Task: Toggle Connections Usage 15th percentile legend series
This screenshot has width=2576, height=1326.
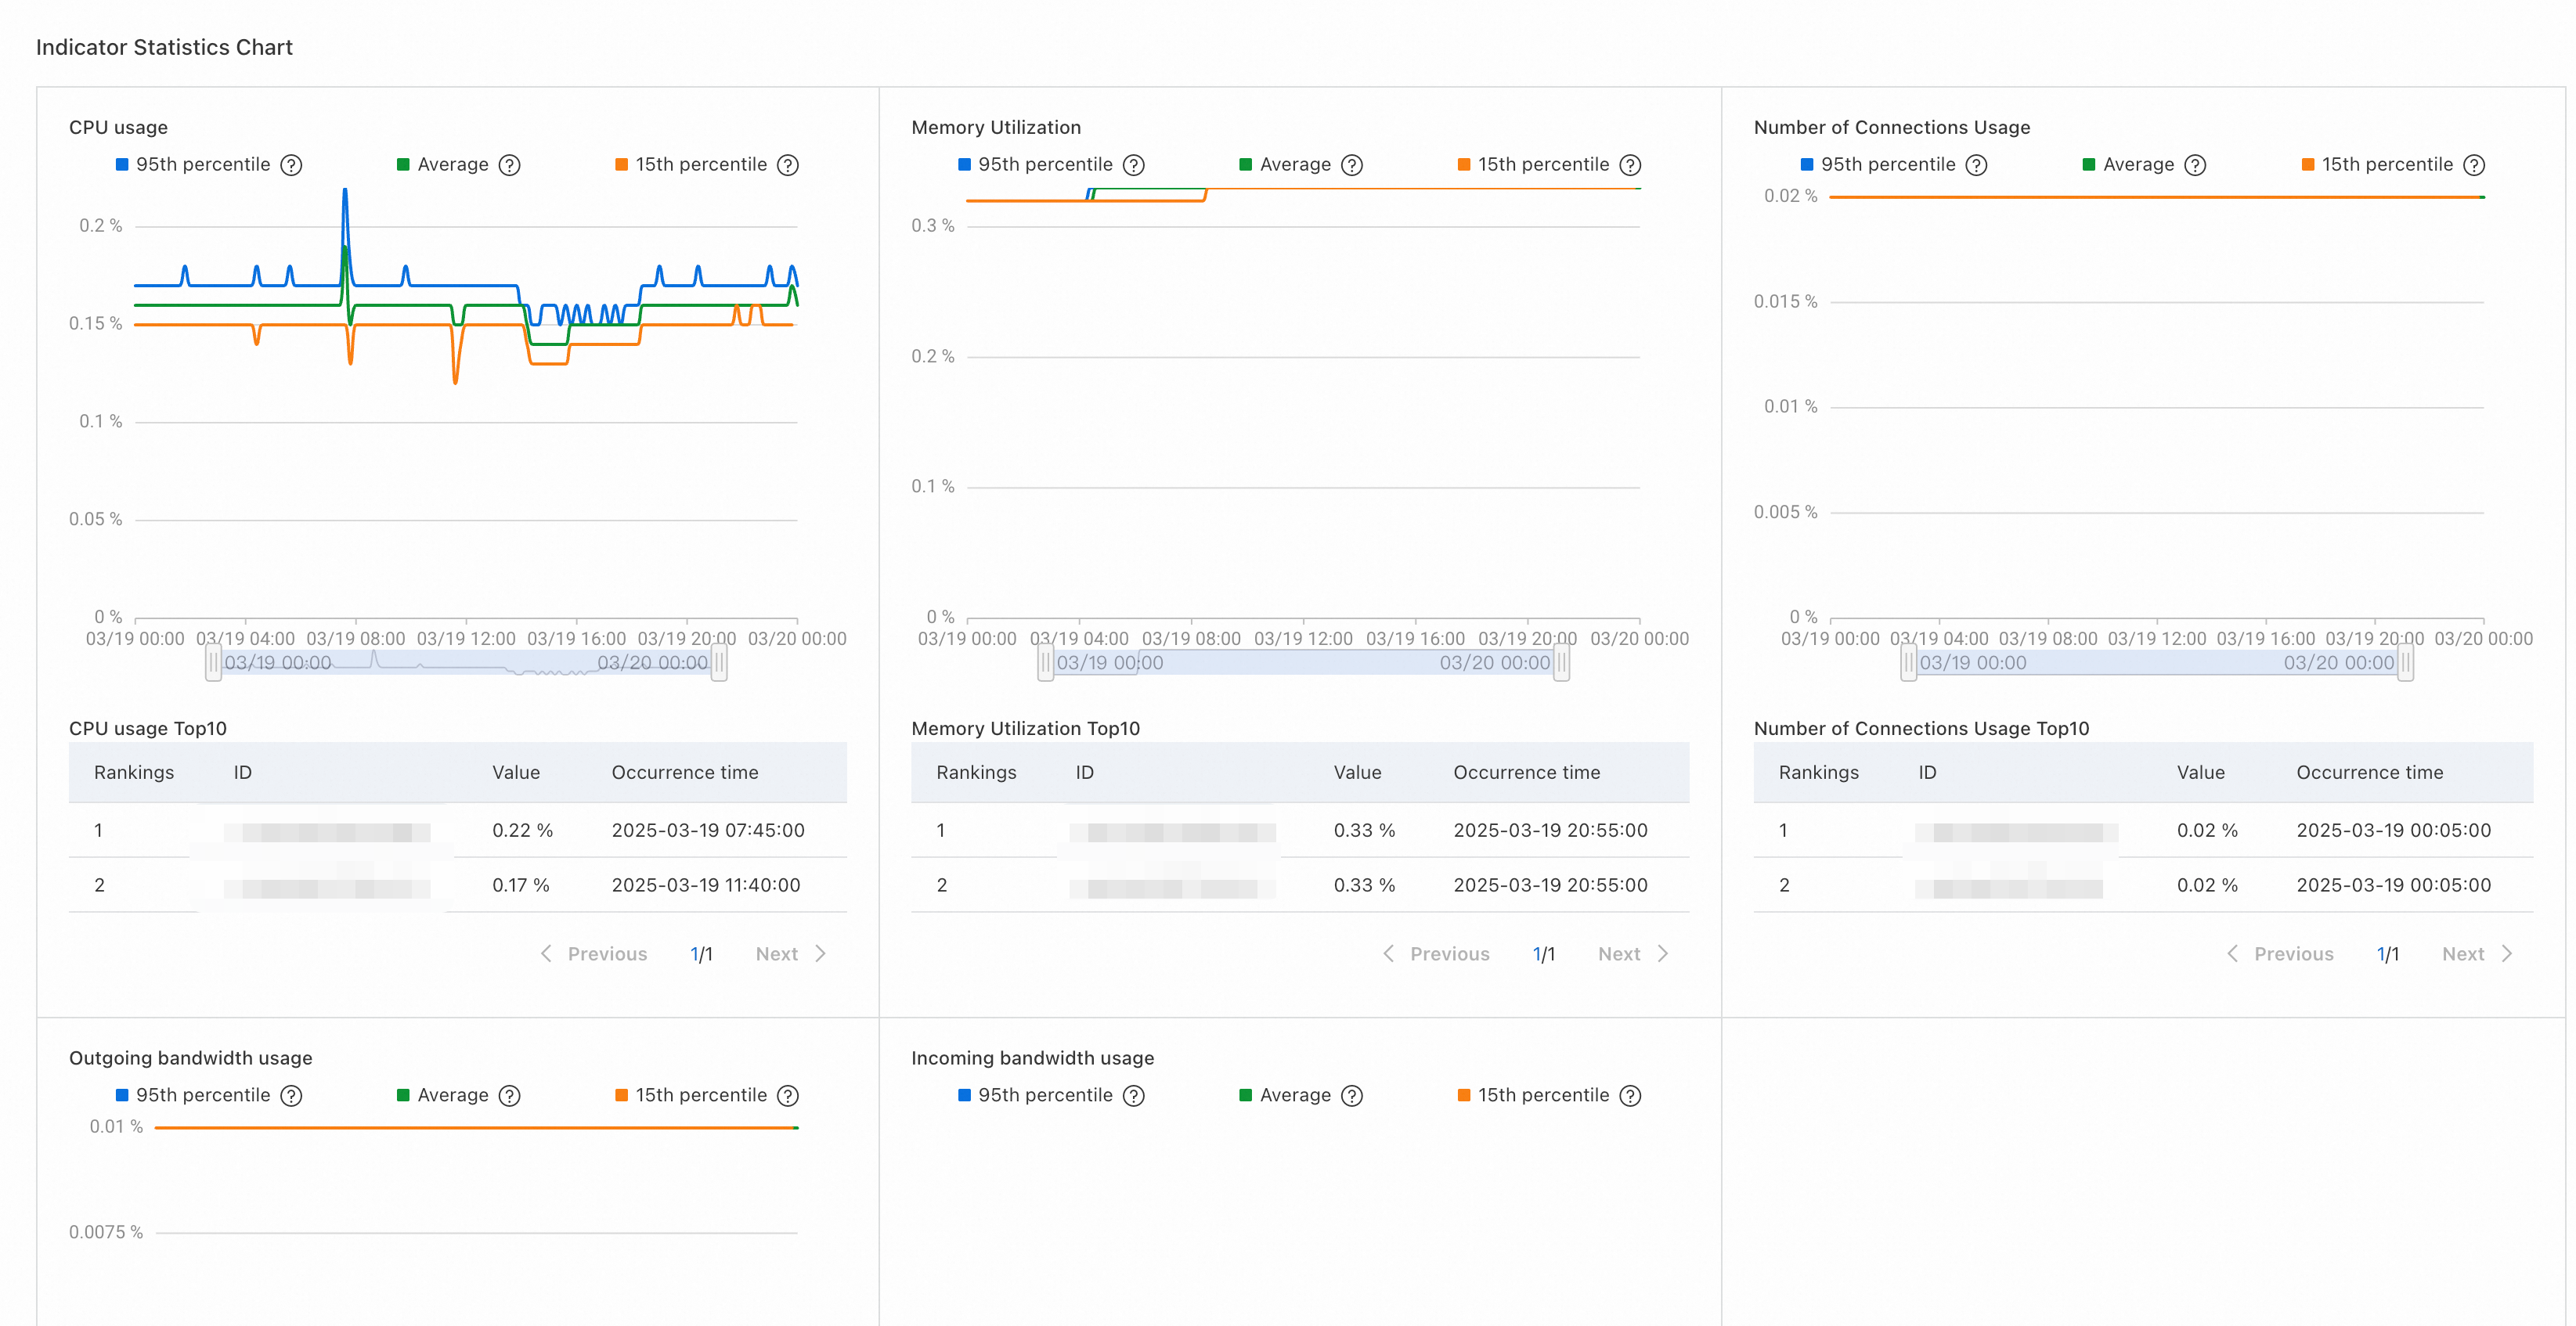Action: pos(2376,165)
